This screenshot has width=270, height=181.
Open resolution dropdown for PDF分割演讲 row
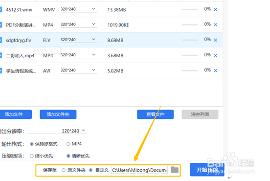click(x=79, y=24)
